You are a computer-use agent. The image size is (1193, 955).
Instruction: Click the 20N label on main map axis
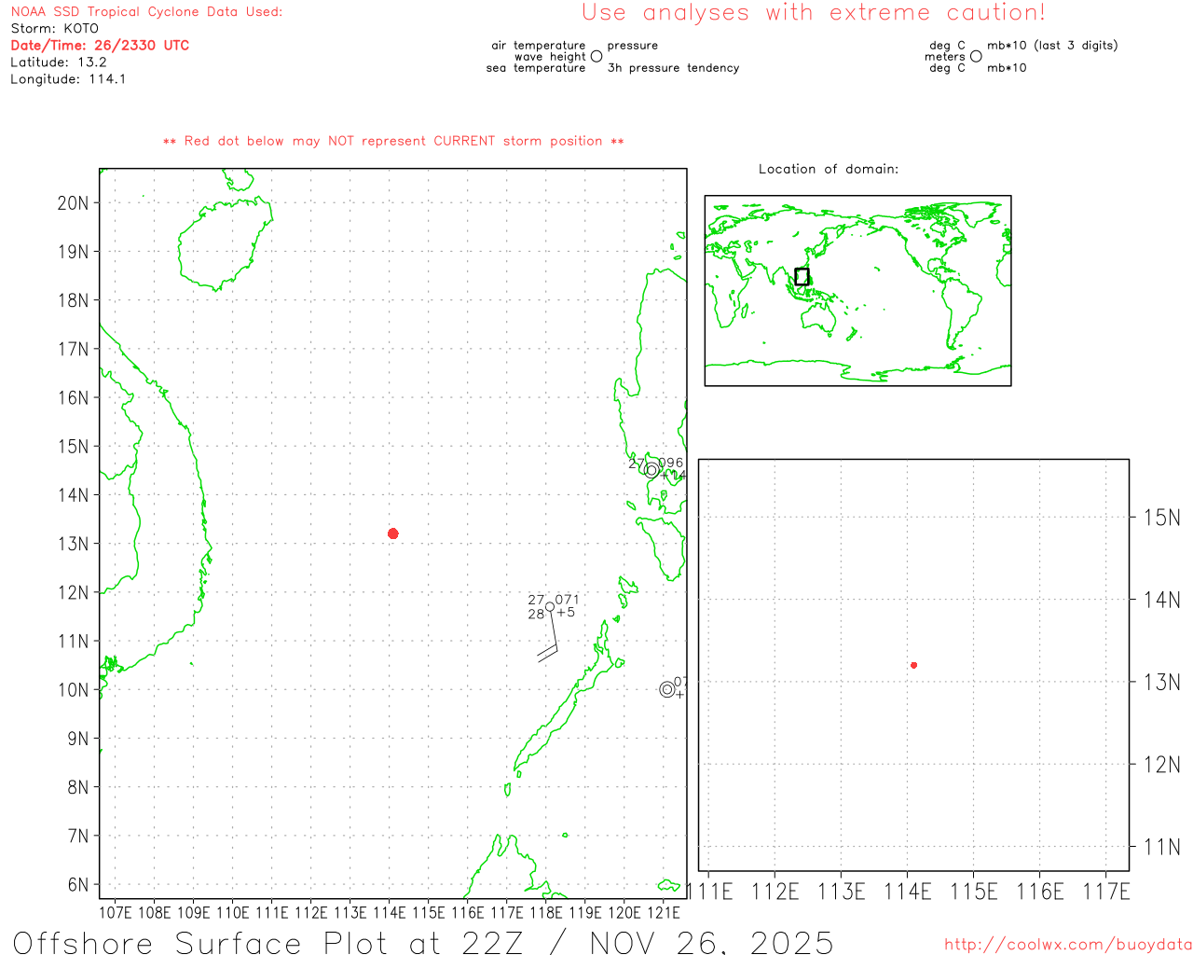coord(73,203)
